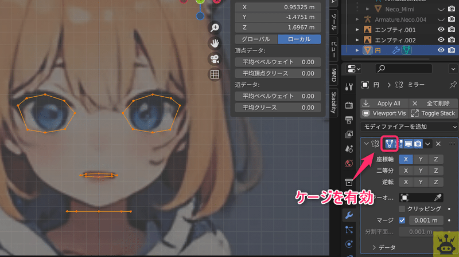The height and width of the screenshot is (257, 459).
Task: Click the image icon of エンプティ.001
Action: click(368, 30)
